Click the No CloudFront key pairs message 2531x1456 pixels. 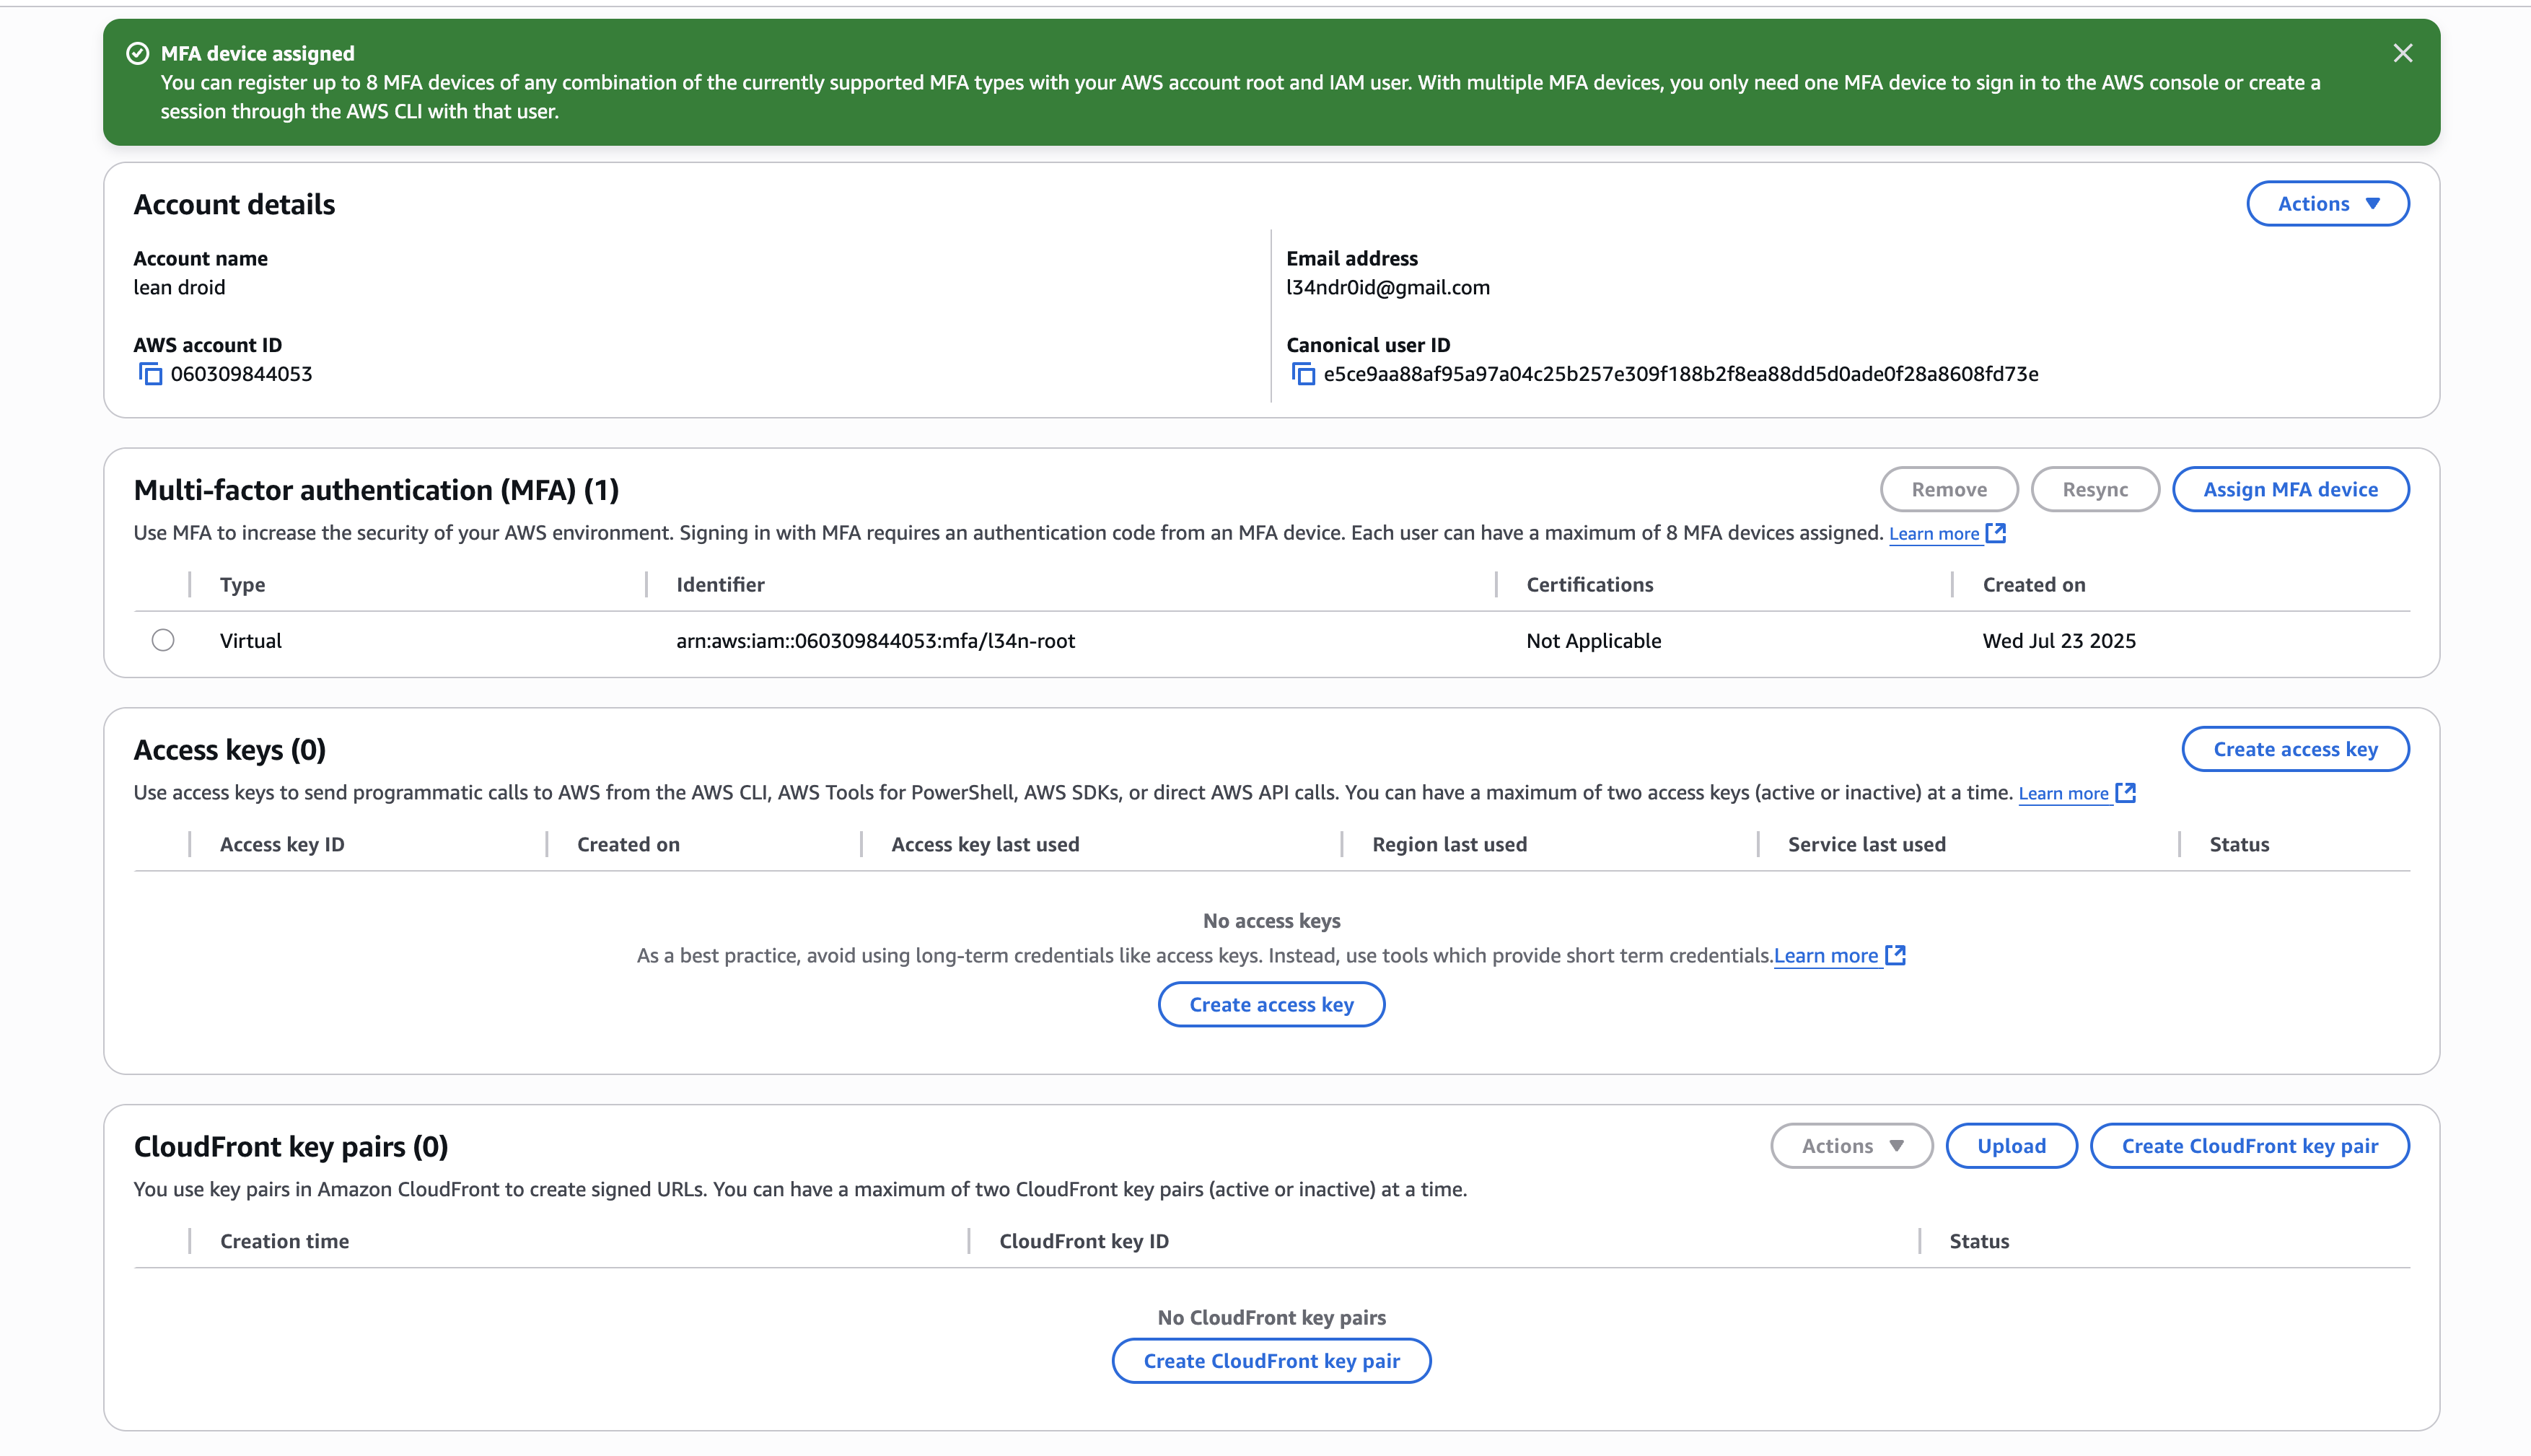point(1271,1317)
